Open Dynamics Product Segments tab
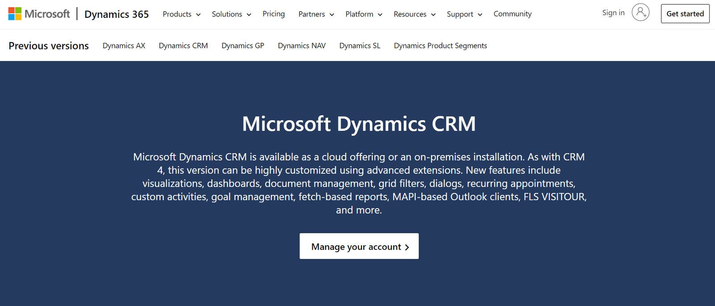The height and width of the screenshot is (306, 715). pos(440,46)
